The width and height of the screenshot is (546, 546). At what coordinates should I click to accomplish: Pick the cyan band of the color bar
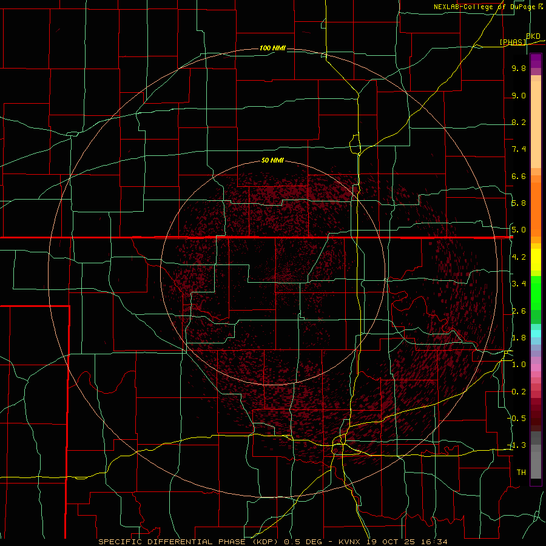[x=536, y=334]
